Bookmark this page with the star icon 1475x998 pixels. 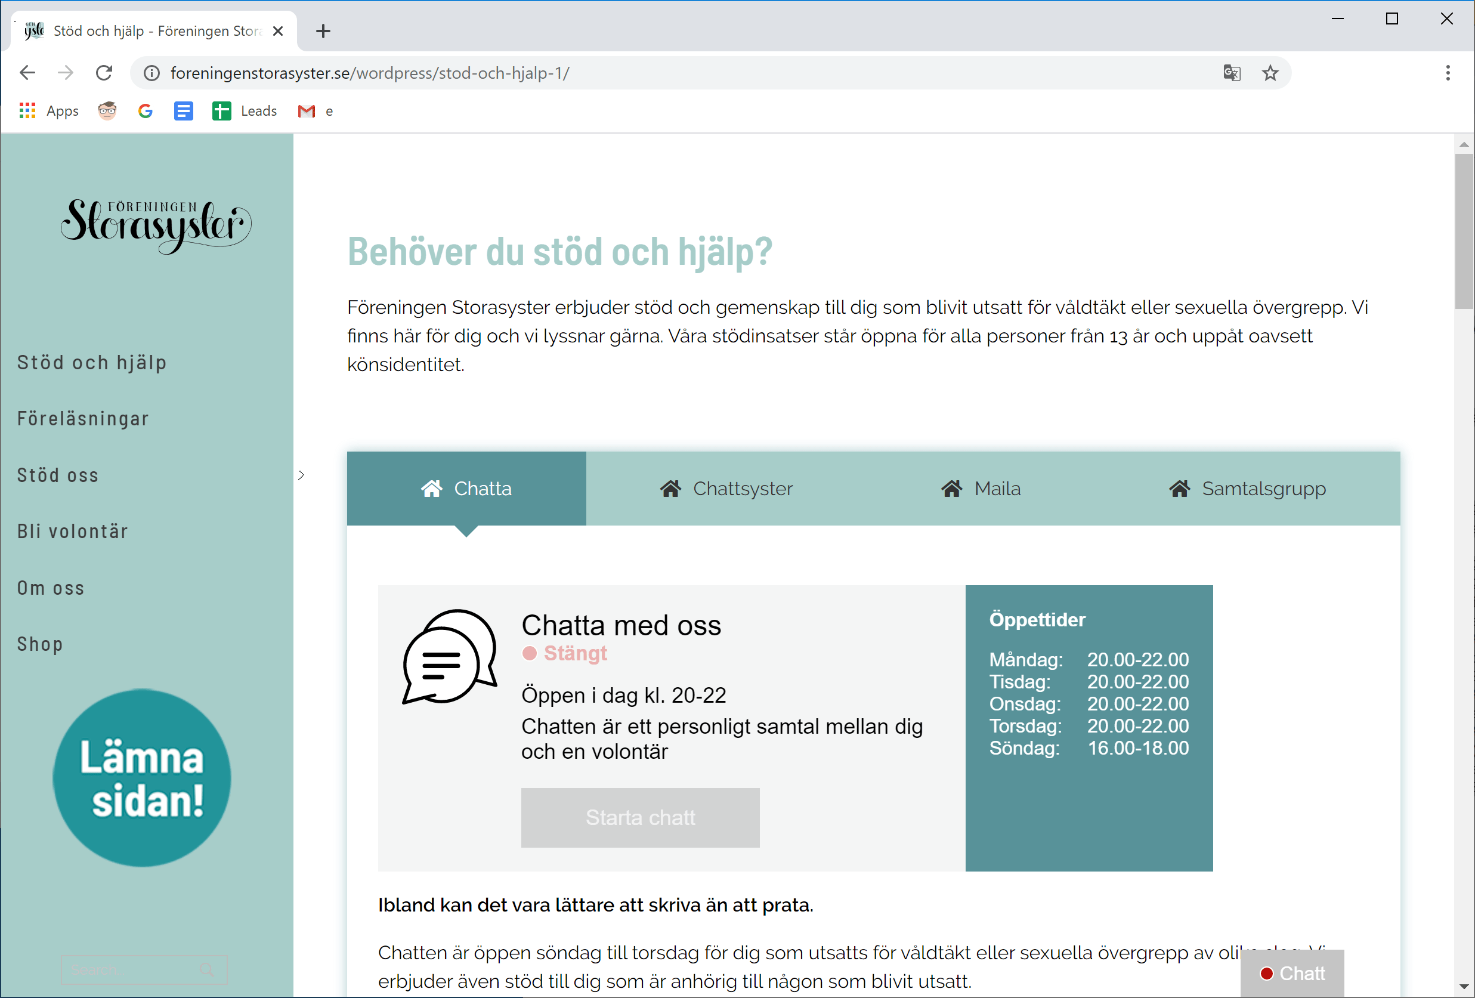point(1270,73)
